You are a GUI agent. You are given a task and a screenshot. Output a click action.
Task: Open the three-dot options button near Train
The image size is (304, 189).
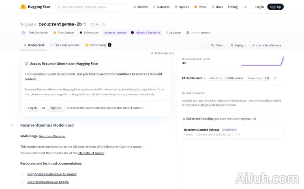pos(204,45)
